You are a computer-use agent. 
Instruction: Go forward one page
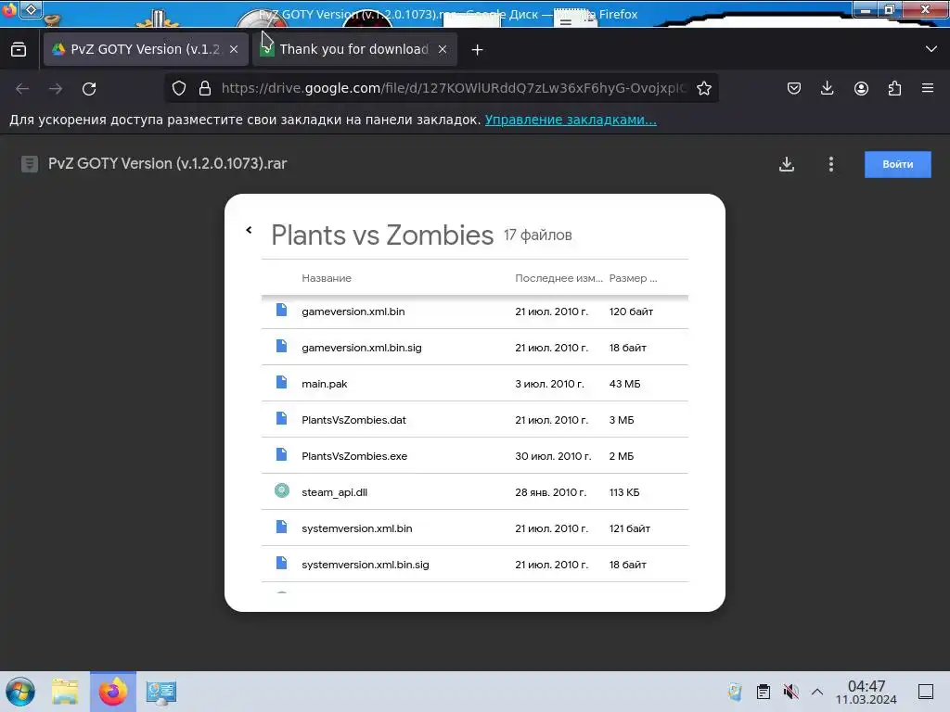point(56,88)
